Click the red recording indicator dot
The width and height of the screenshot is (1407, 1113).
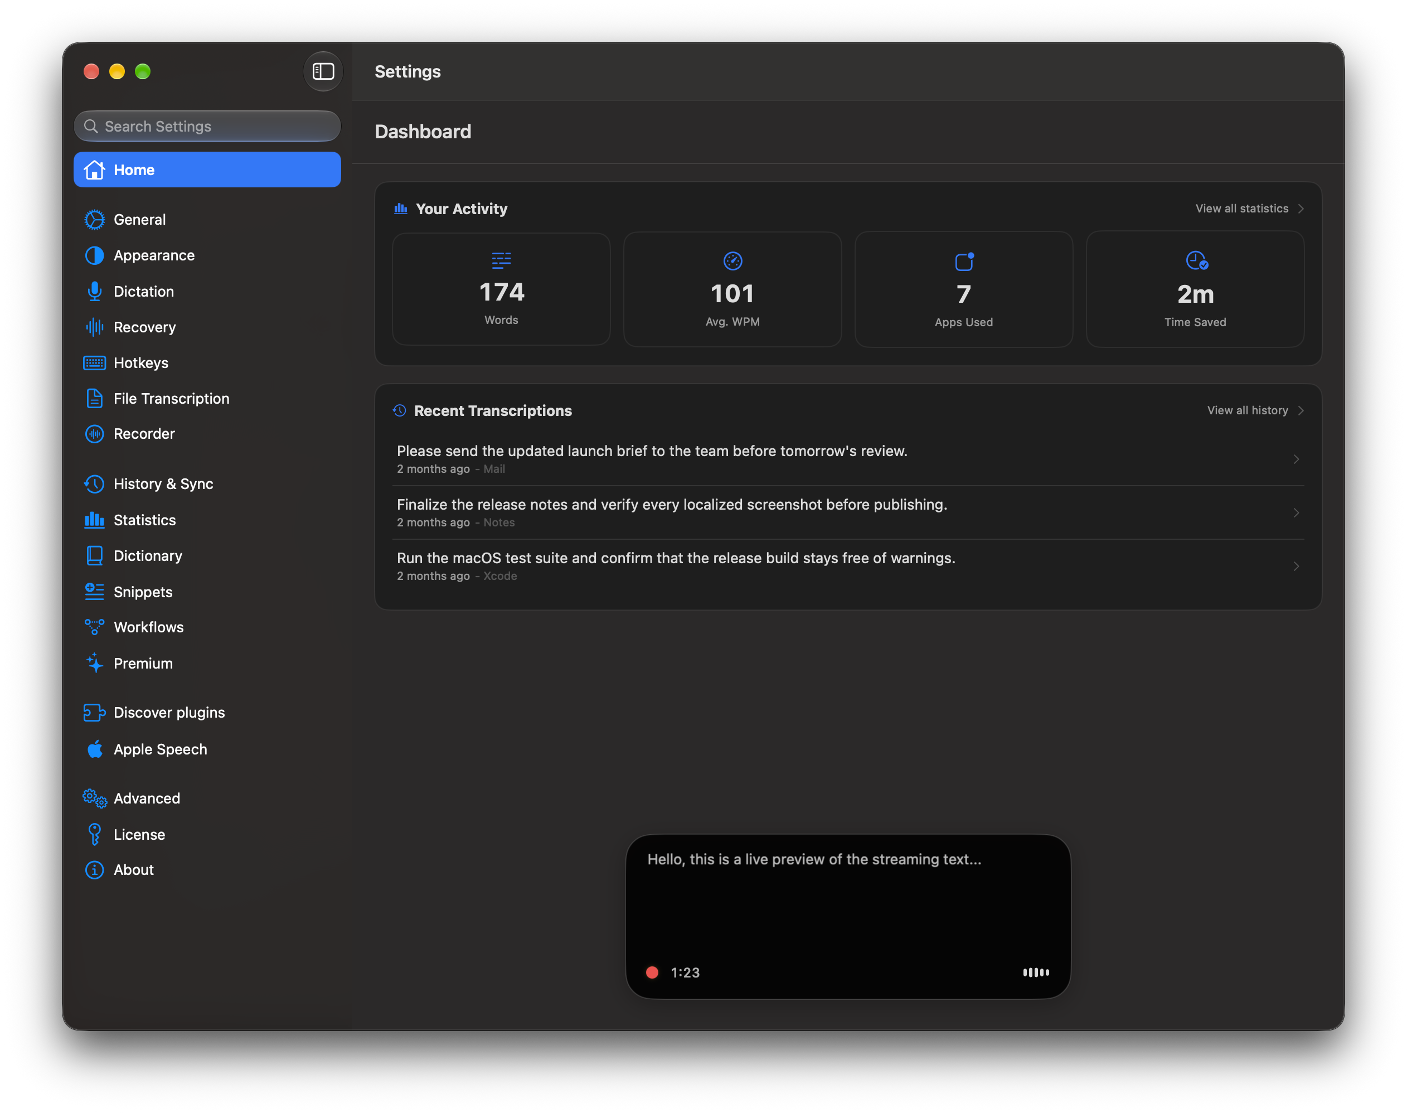click(x=652, y=972)
